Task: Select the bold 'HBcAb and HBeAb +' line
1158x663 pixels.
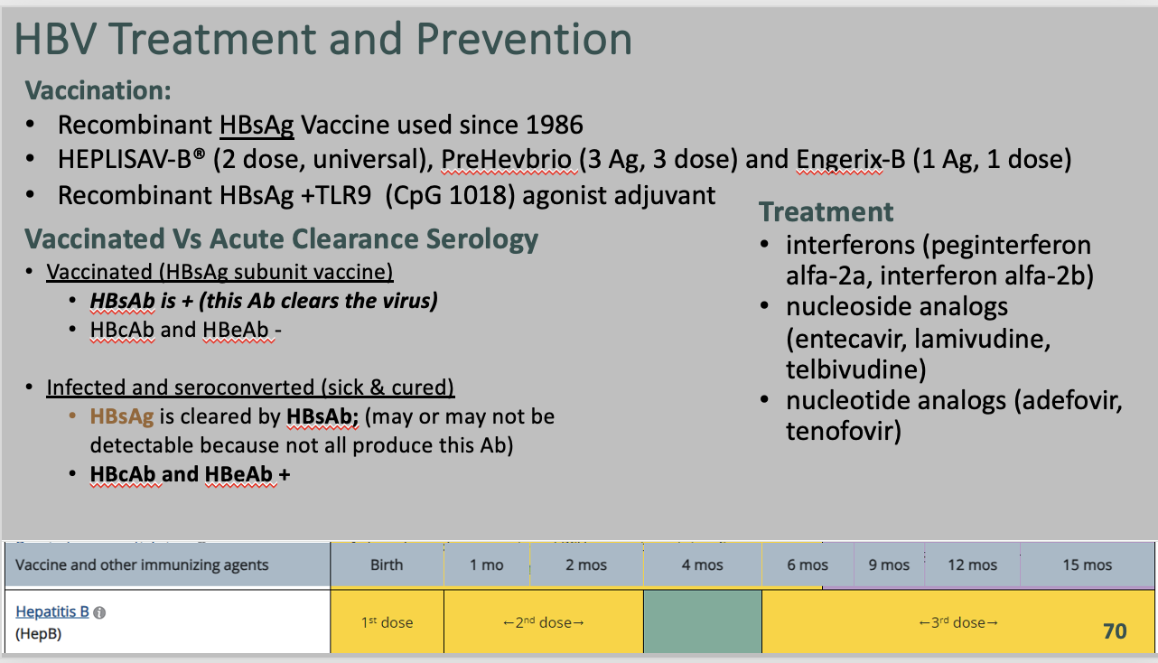Action: tap(190, 474)
